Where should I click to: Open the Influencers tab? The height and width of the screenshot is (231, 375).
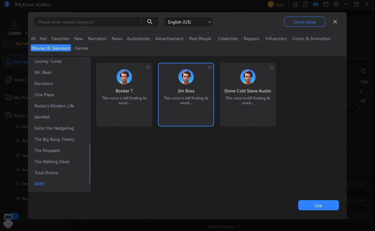click(x=276, y=39)
